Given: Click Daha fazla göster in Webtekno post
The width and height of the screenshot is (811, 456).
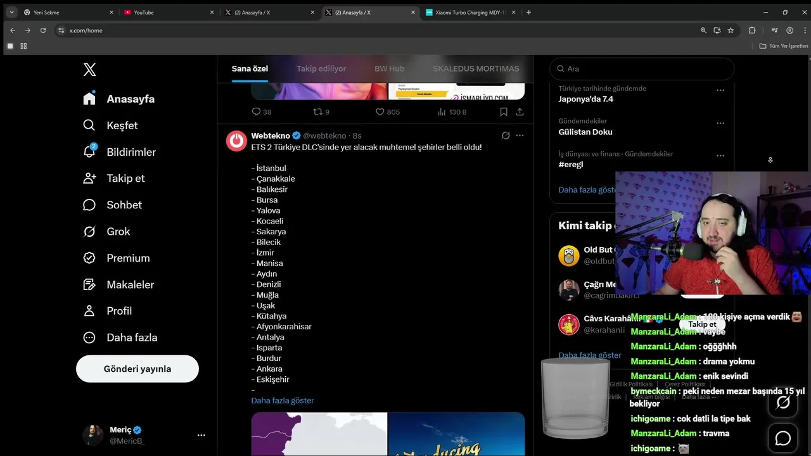Looking at the screenshot, I should click(x=283, y=400).
